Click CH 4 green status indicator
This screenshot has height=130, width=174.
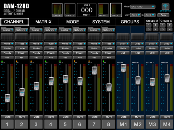46,61
